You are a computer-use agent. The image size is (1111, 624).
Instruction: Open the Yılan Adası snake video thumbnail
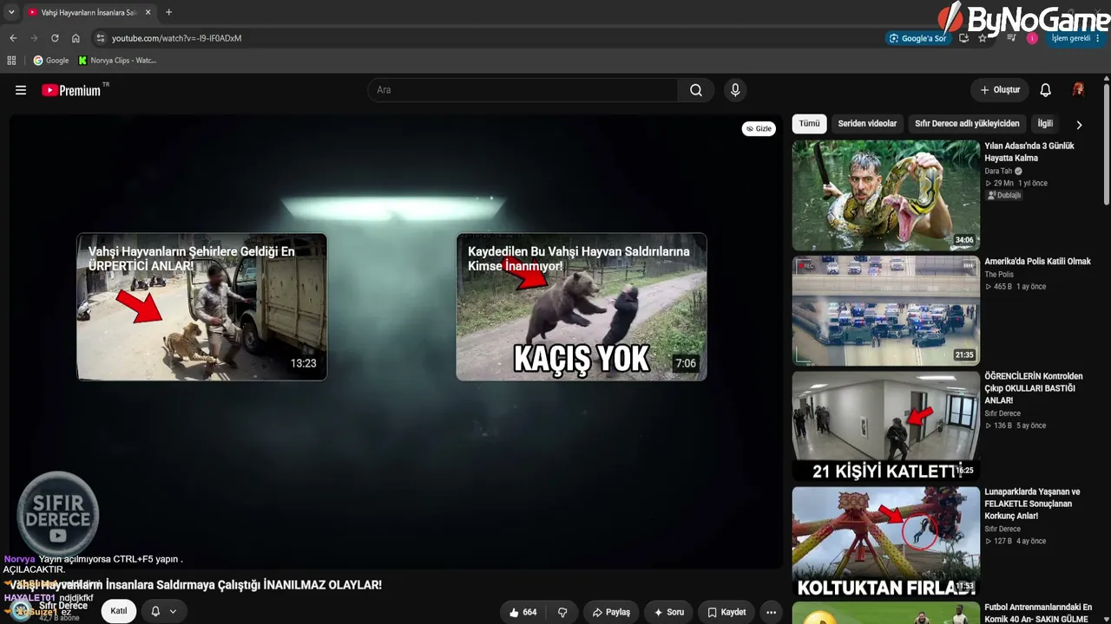click(x=885, y=195)
